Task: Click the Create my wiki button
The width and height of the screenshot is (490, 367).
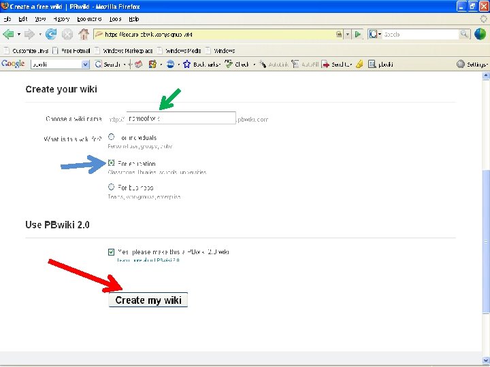Action: click(148, 300)
